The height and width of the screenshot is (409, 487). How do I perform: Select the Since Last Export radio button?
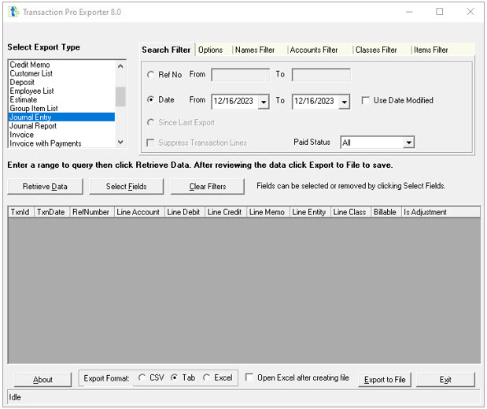pyautogui.click(x=150, y=123)
